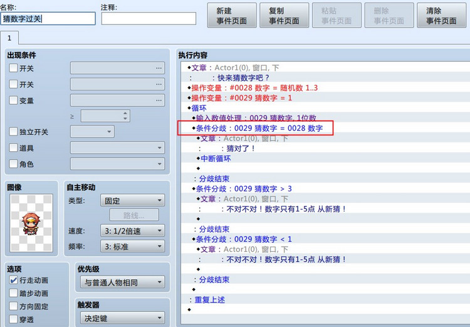Select 条件分歧 猜数字 > 3 line
The width and height of the screenshot is (470, 327).
pos(325,188)
